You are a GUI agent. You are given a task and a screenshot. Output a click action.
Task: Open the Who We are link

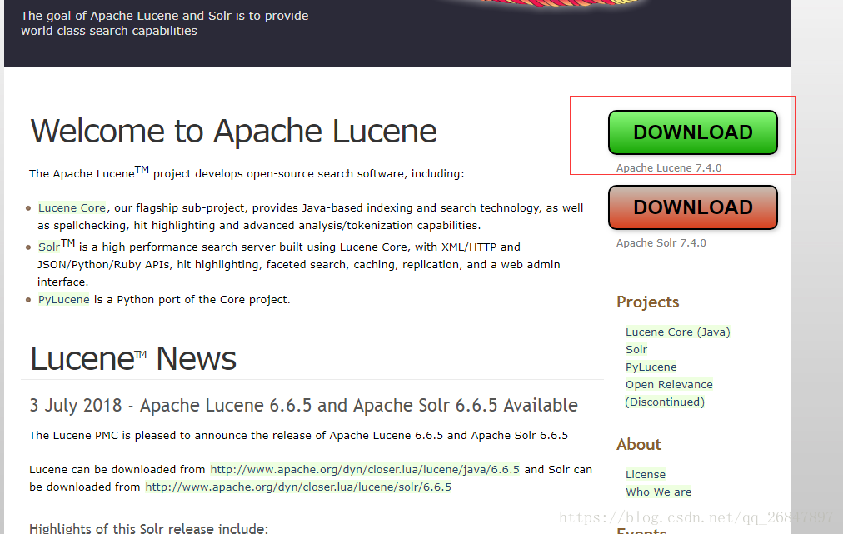click(x=658, y=492)
